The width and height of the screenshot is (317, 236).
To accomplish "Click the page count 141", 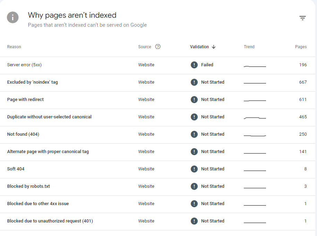I will pyautogui.click(x=303, y=152).
